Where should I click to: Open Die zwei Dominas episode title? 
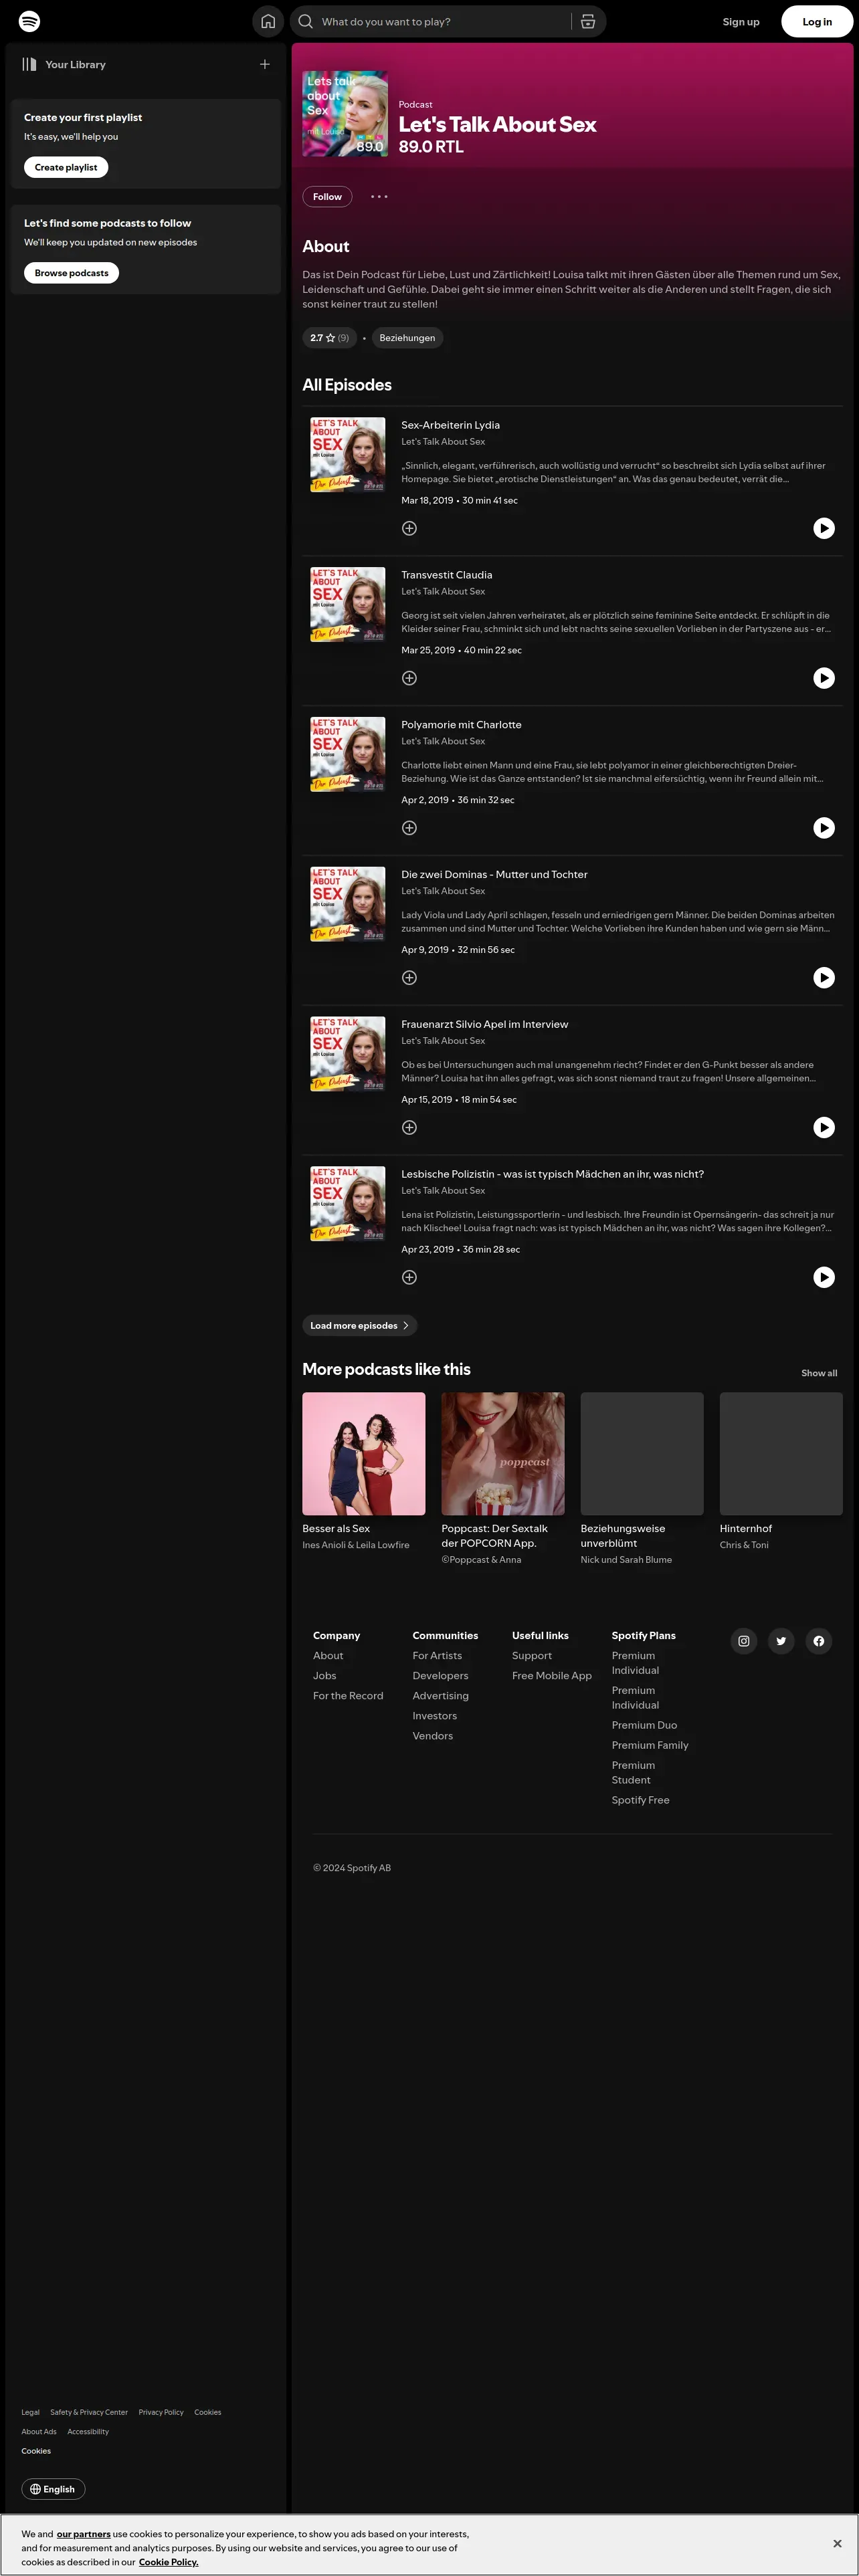(x=494, y=875)
